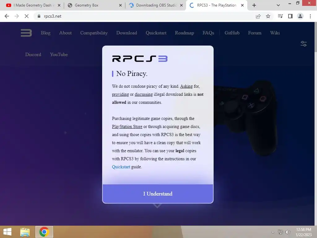Open the tab search dropdown

pos(278,6)
